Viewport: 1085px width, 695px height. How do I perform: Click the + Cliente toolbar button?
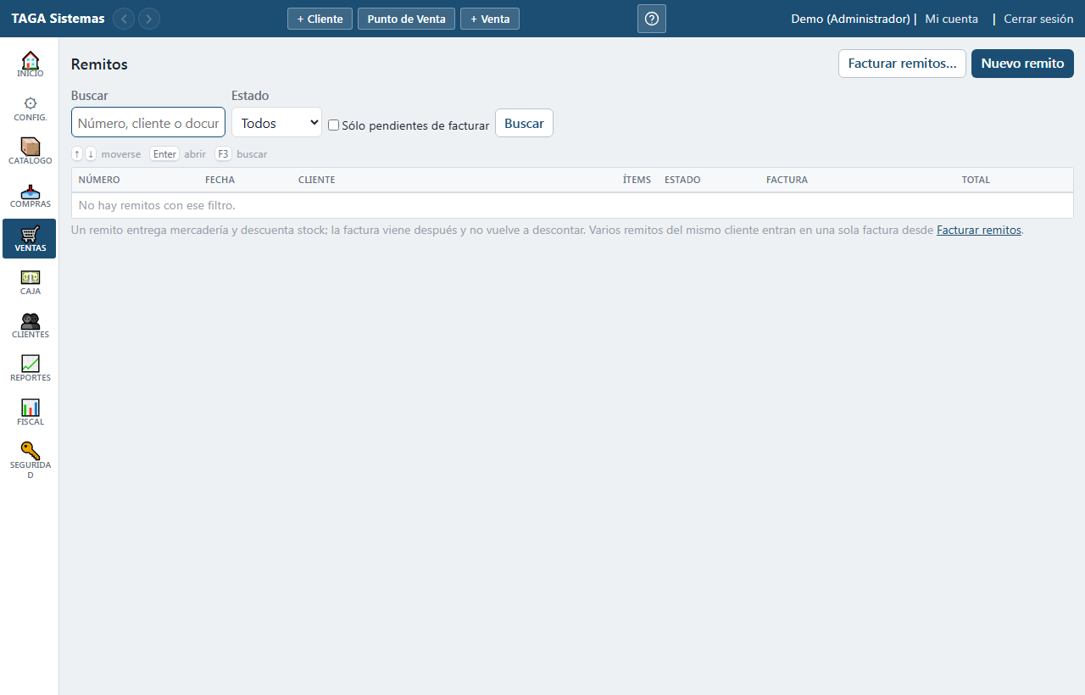pos(320,19)
